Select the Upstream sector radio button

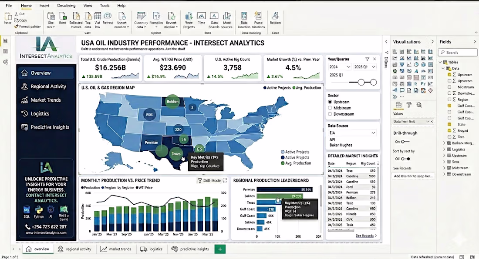(330, 102)
